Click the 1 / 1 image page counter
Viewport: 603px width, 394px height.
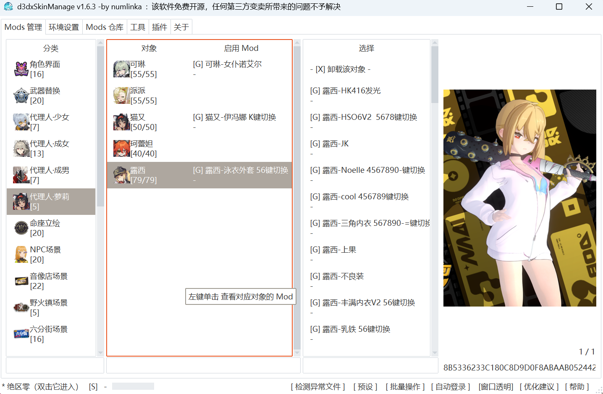tap(587, 352)
